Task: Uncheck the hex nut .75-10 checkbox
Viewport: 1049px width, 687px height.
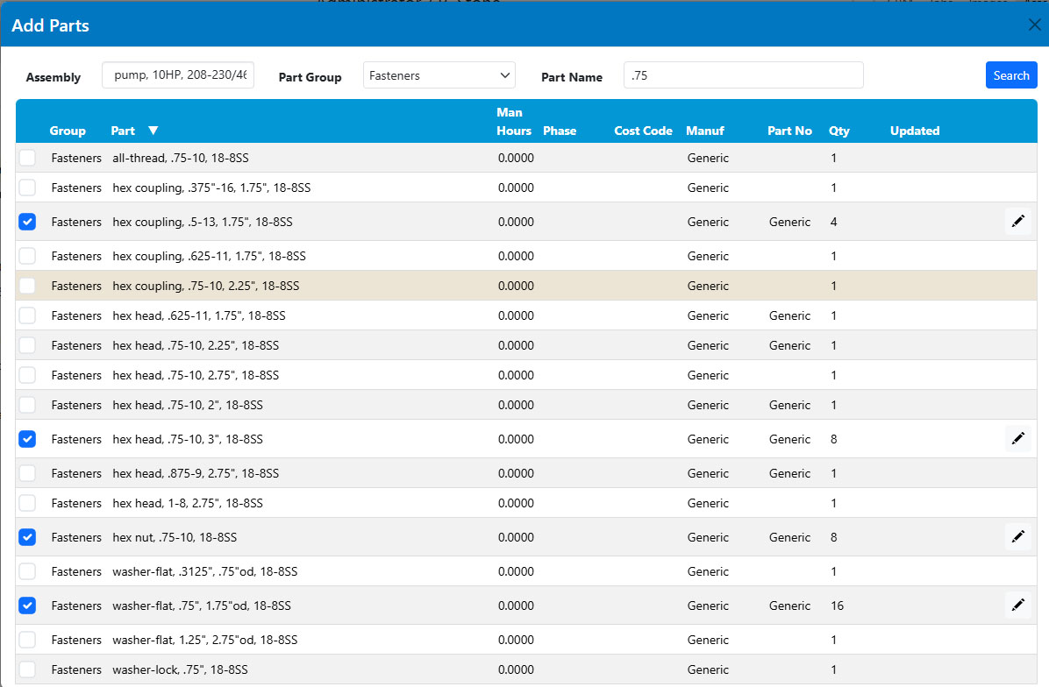Action: pyautogui.click(x=28, y=537)
